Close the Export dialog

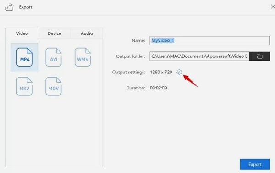tap(273, 7)
